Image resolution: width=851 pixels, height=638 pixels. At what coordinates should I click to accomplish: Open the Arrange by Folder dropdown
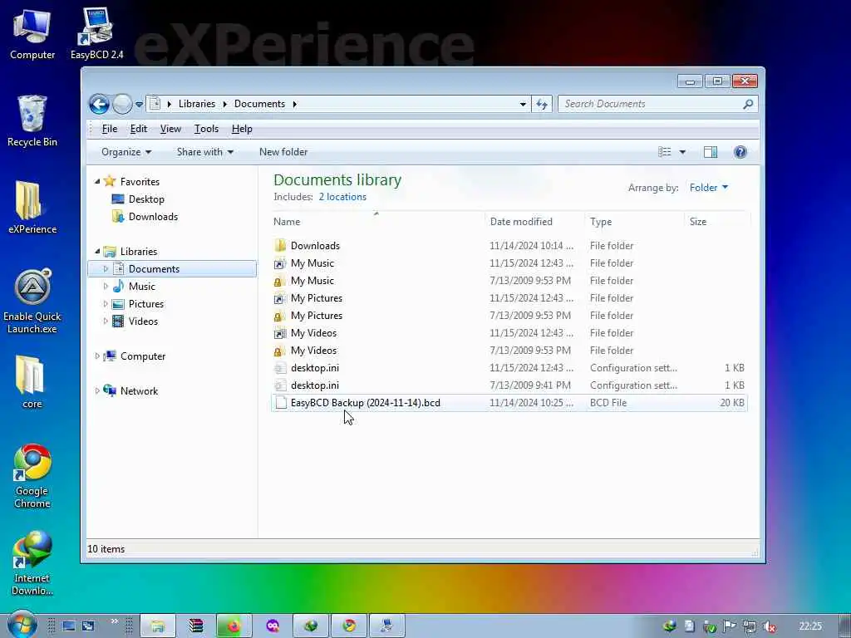point(708,187)
